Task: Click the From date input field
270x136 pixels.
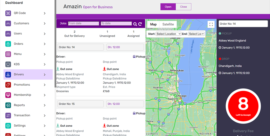Action: pyautogui.click(x=83, y=23)
